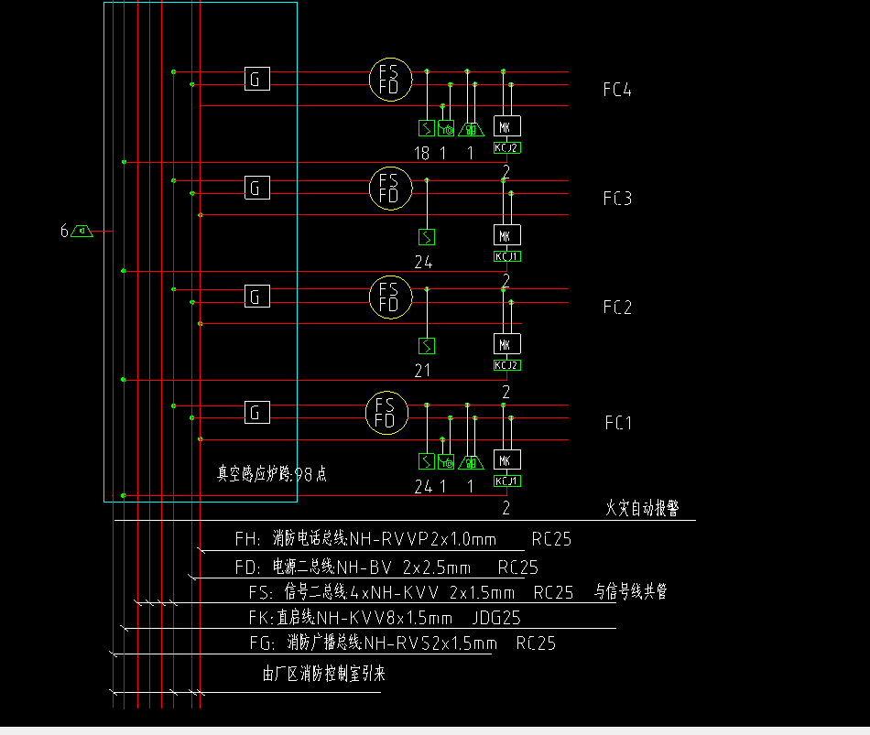The height and width of the screenshot is (735, 870).
Task: Click the MK module box in the FC2 row
Action: coord(507,343)
